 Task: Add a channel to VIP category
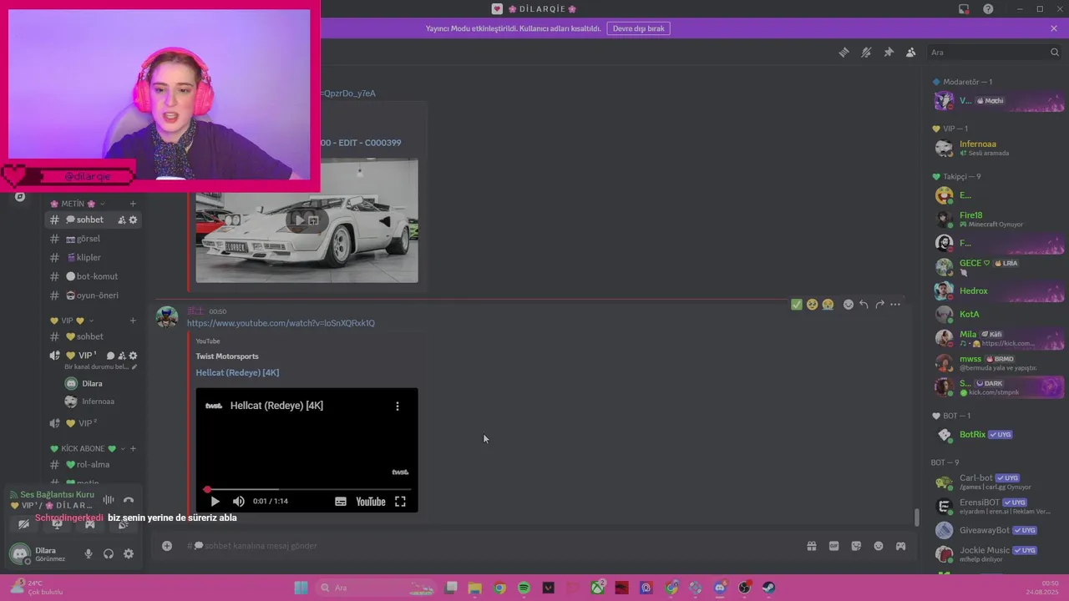coord(133,321)
